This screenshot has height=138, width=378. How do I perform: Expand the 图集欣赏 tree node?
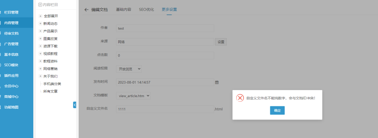[x=40, y=38]
